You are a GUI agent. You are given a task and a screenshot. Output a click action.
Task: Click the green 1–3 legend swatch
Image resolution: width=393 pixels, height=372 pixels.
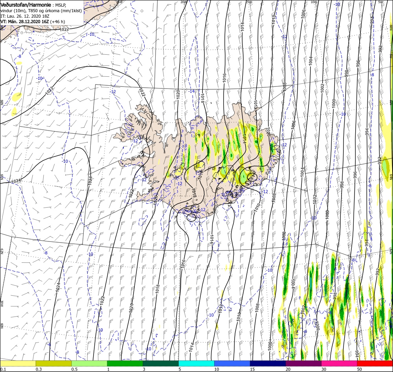pyautogui.click(x=125, y=364)
